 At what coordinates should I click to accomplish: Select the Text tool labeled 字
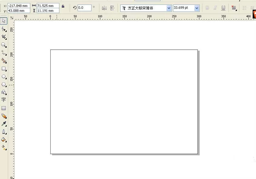click(4, 100)
